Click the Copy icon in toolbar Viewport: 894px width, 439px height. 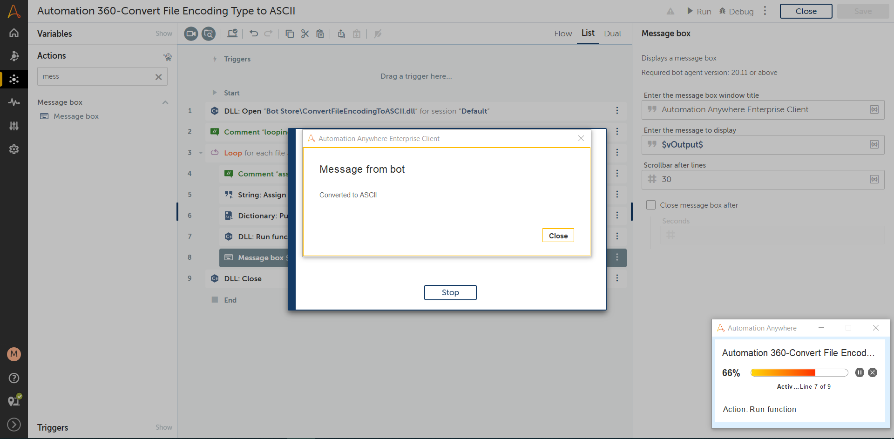pyautogui.click(x=289, y=34)
